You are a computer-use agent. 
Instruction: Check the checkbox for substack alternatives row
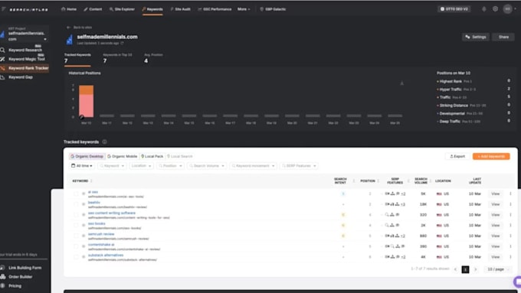pyautogui.click(x=76, y=257)
